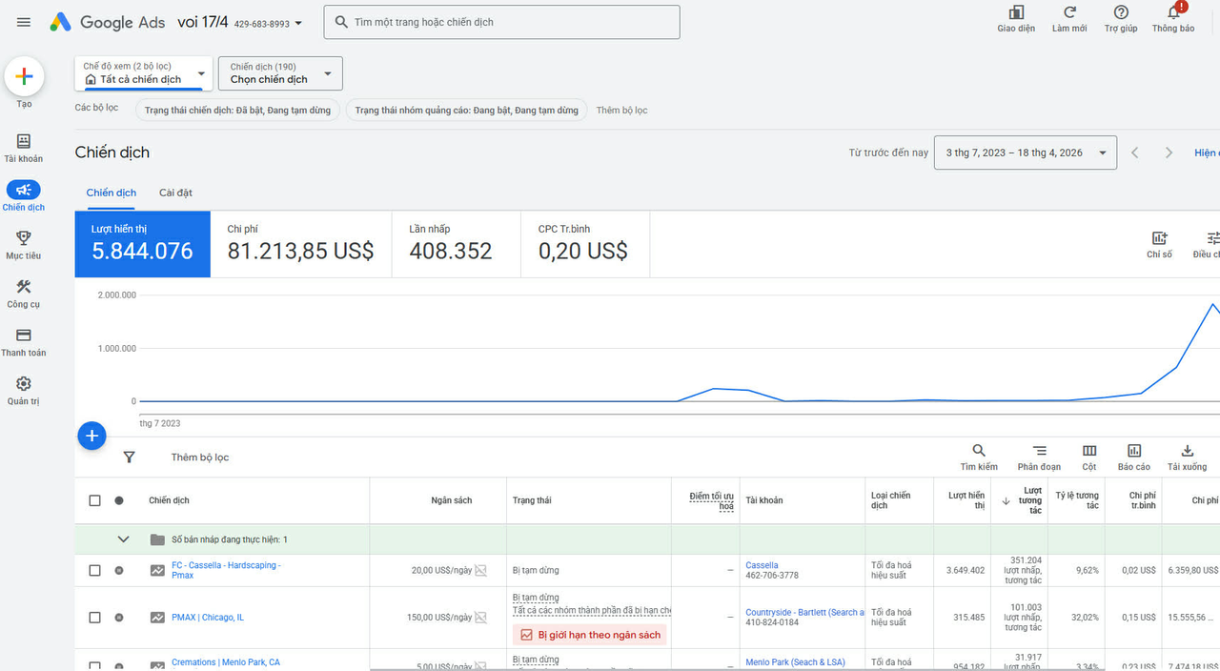Click Tải xuống download icon
The image size is (1220, 671).
pos(1188,457)
